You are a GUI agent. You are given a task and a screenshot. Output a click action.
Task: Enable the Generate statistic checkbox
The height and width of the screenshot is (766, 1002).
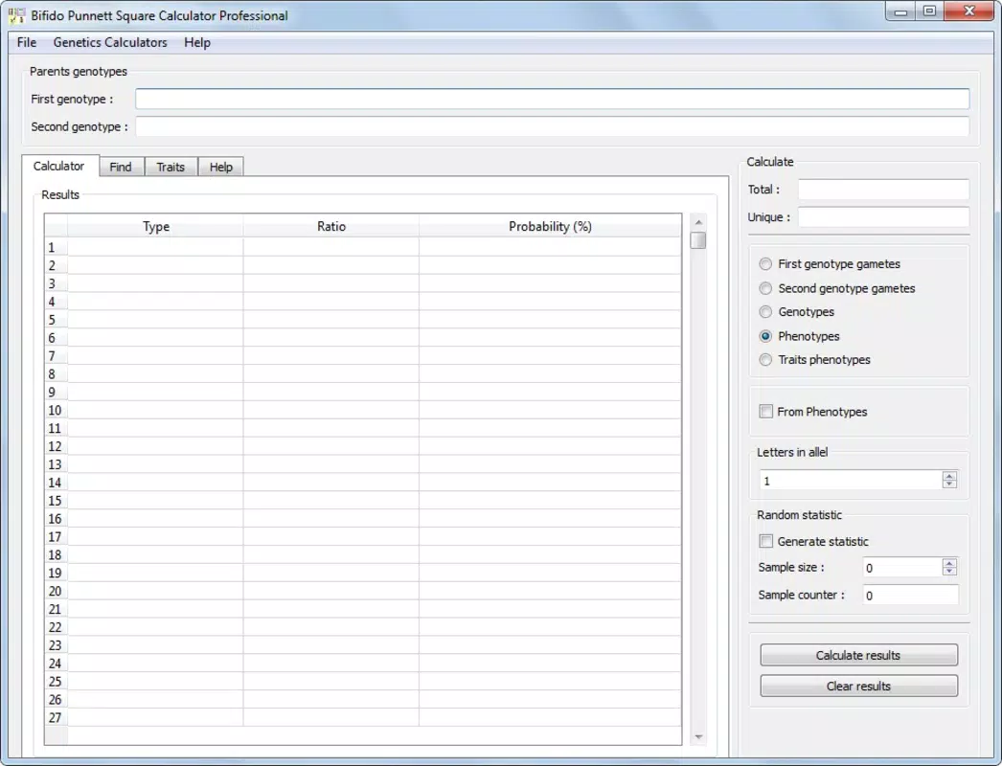(x=765, y=541)
